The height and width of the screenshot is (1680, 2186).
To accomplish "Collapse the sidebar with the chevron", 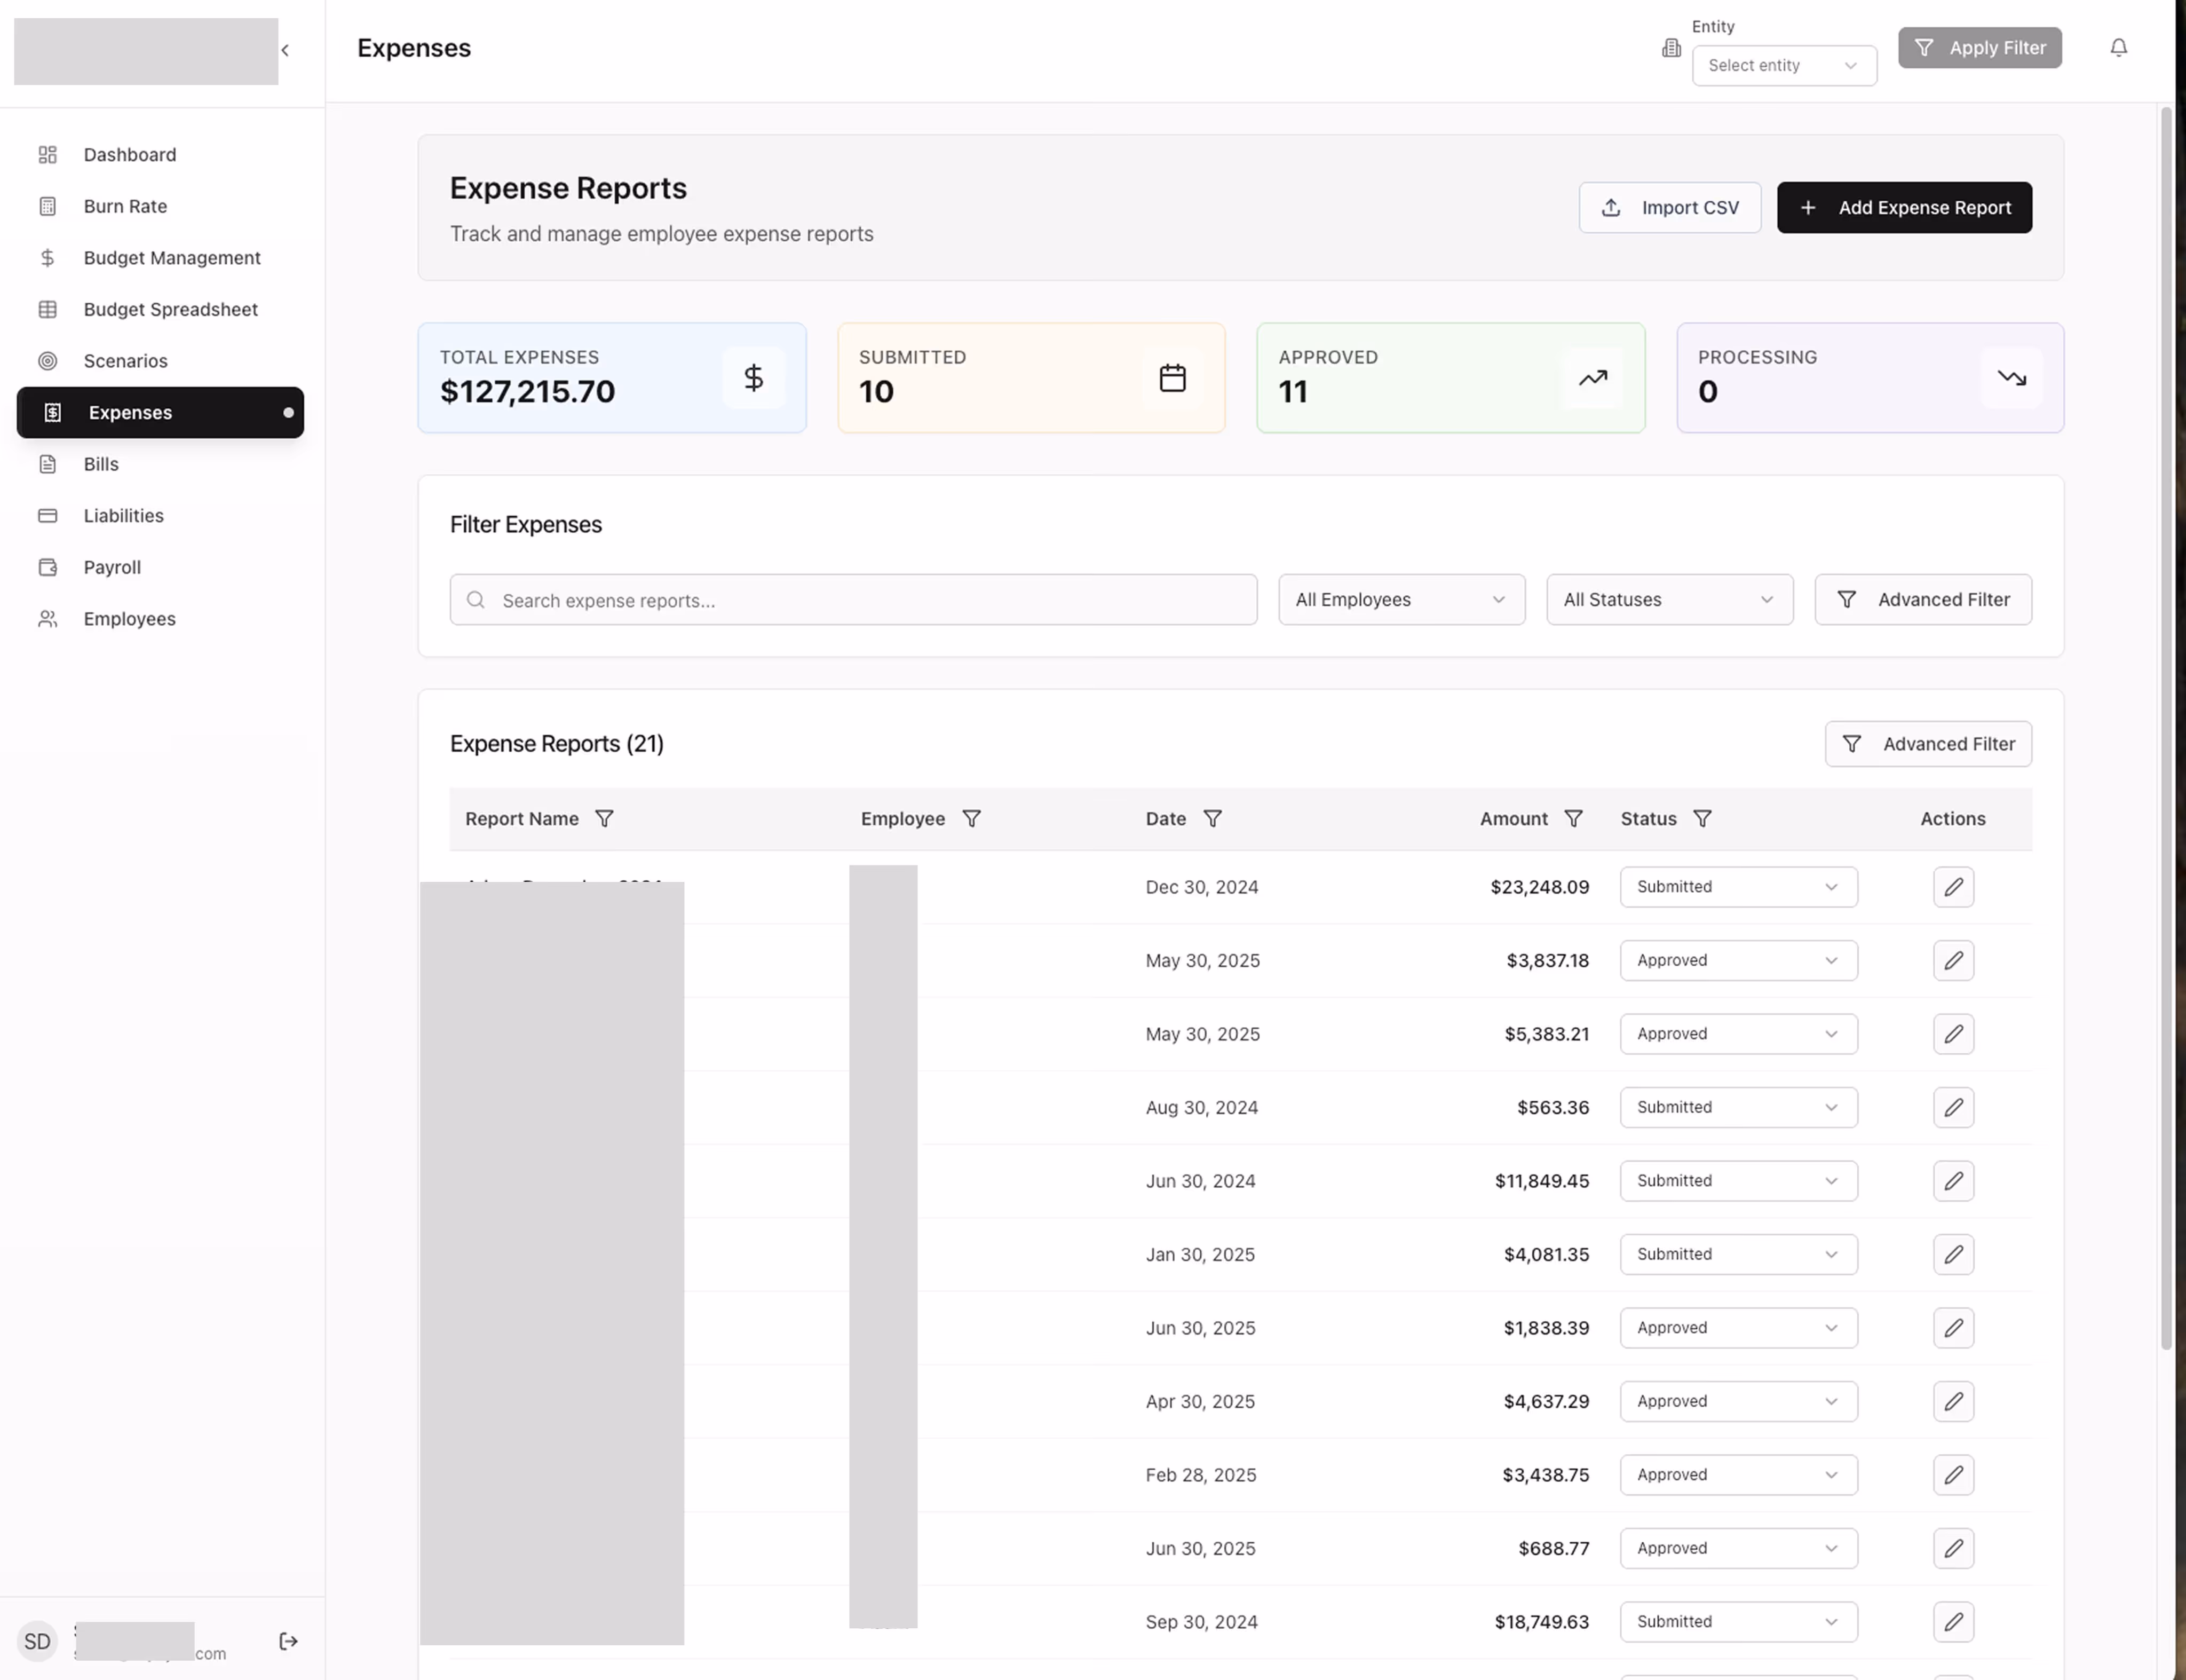I will pyautogui.click(x=285, y=50).
